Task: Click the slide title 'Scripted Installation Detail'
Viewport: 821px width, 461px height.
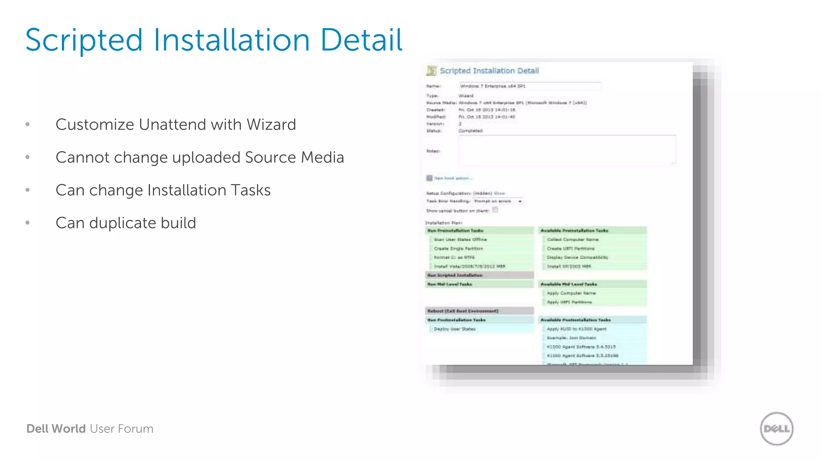Action: click(214, 40)
